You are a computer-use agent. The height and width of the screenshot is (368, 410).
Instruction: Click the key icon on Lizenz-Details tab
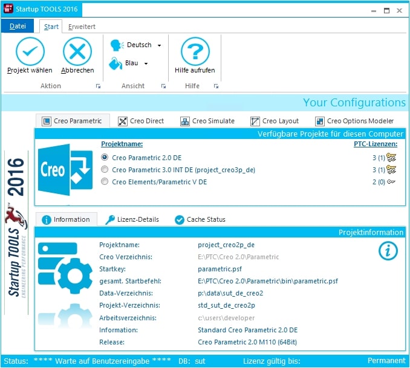point(110,220)
